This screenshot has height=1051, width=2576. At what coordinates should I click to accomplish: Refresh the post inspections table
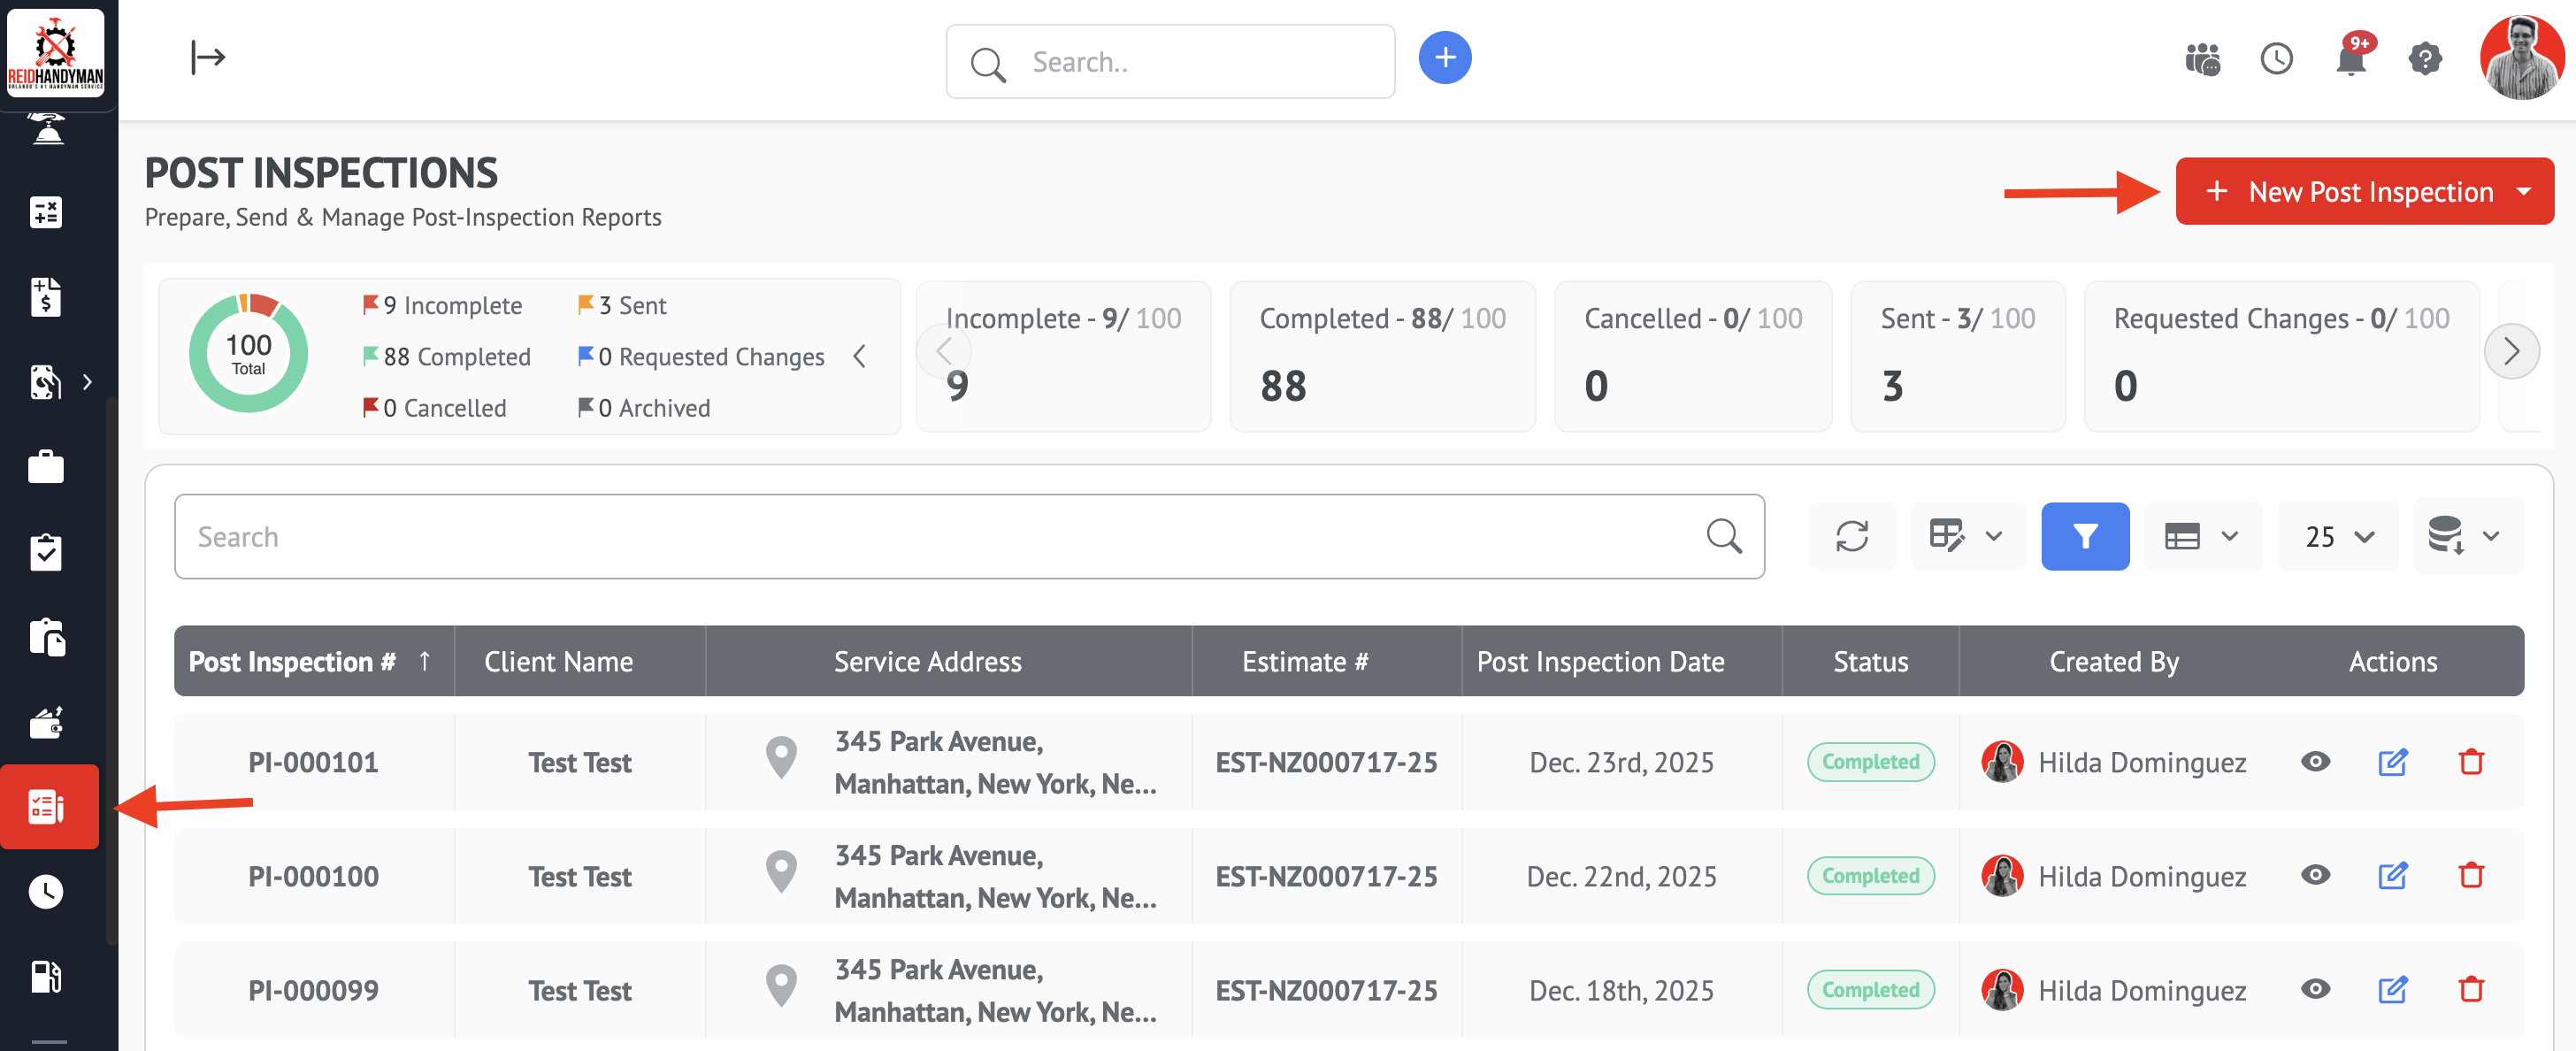click(x=1851, y=537)
